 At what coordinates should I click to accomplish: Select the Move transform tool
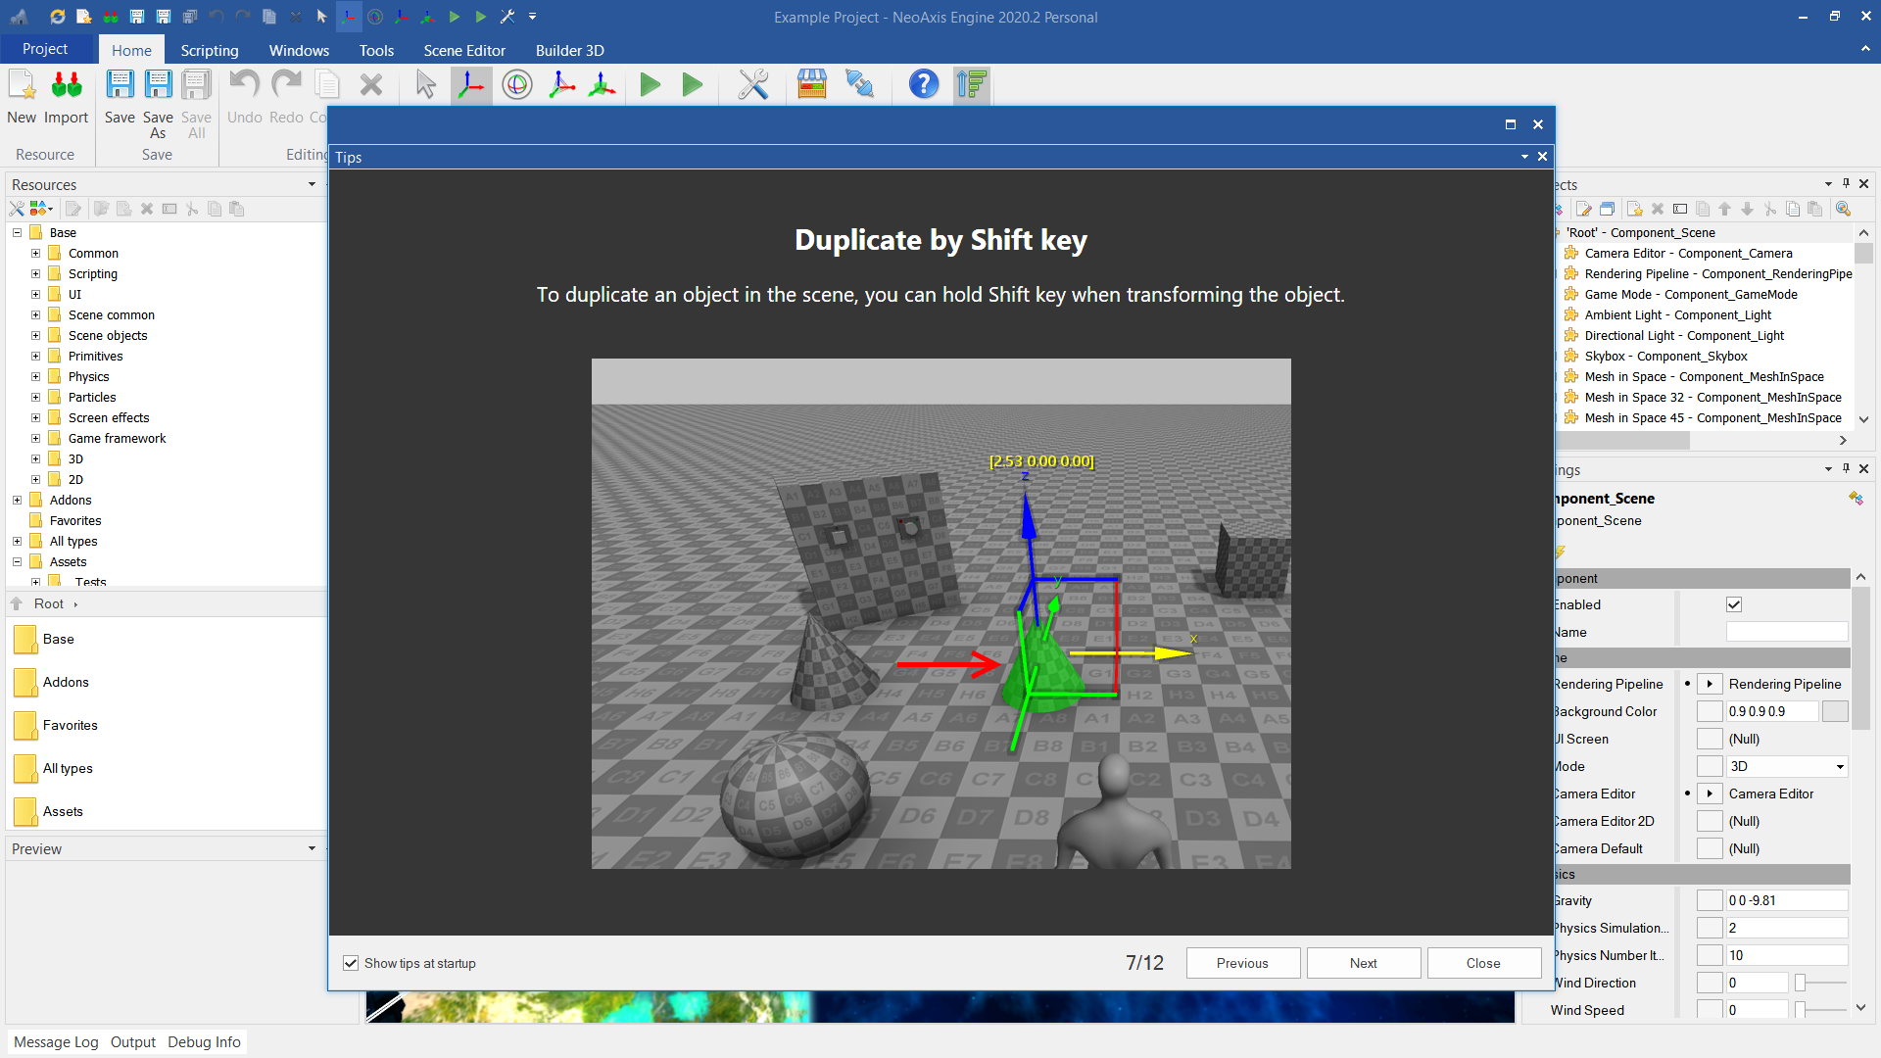471,86
